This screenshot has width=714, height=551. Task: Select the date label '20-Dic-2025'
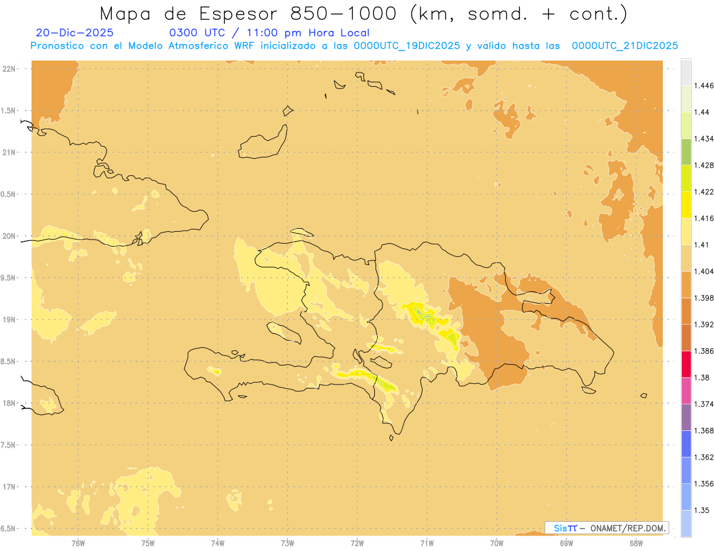[x=74, y=33]
